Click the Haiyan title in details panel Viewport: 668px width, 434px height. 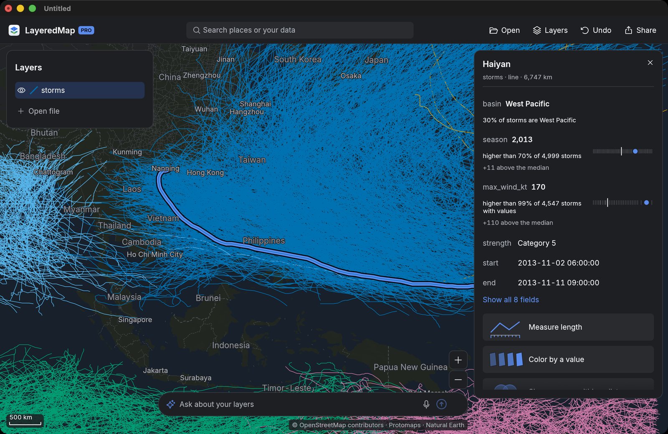point(496,64)
